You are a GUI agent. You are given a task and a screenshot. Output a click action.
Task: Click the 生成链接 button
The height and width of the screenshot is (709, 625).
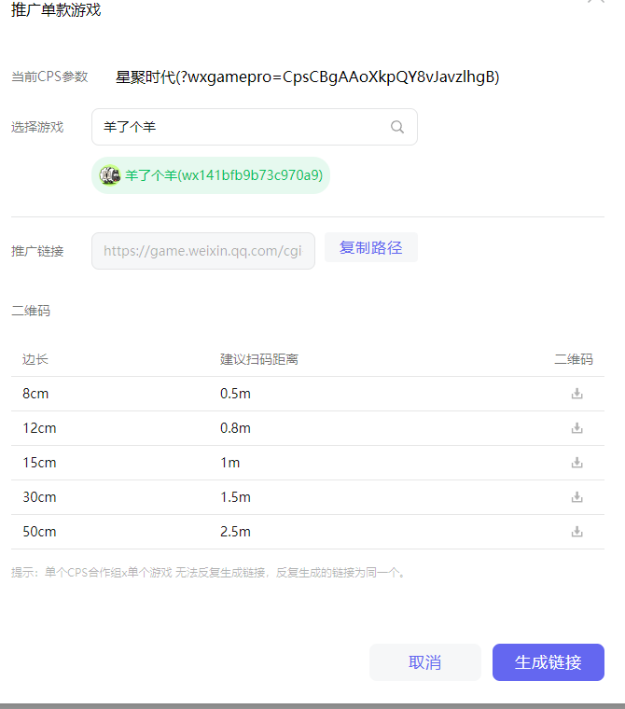click(x=549, y=662)
